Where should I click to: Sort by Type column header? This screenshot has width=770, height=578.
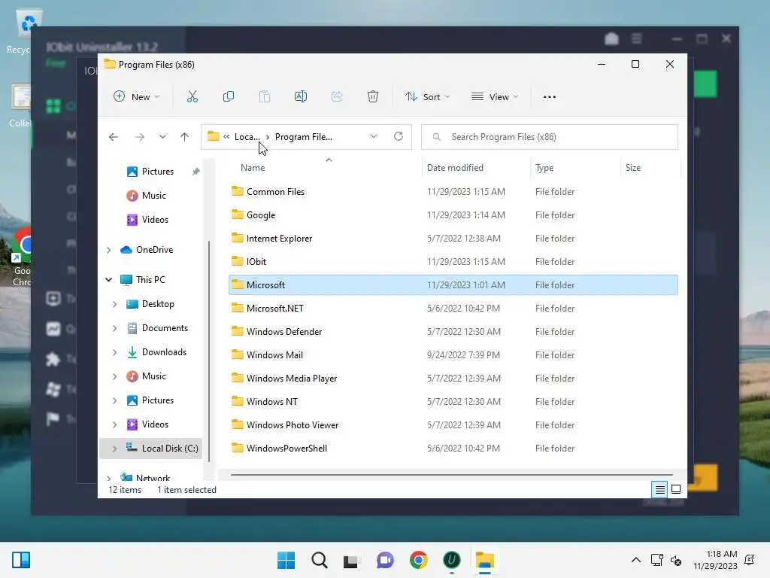(x=544, y=168)
